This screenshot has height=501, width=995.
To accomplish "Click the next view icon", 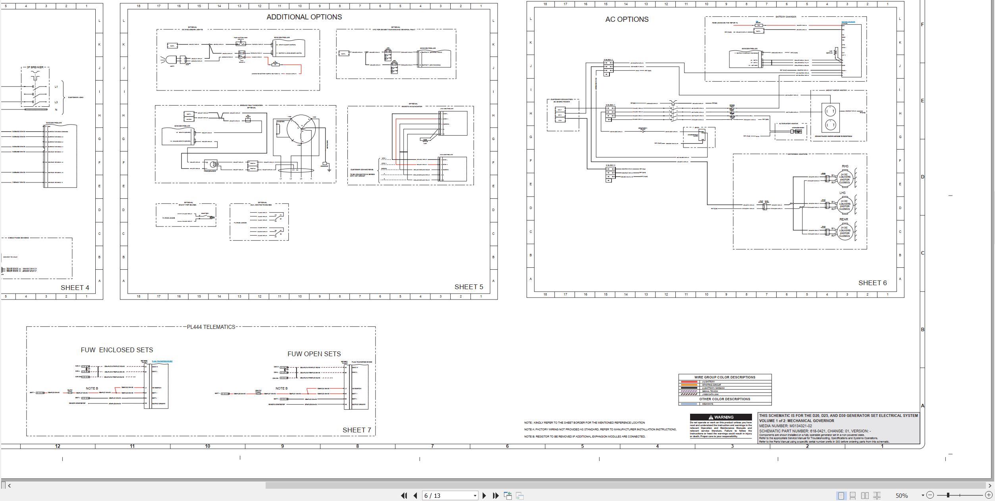I will click(520, 495).
